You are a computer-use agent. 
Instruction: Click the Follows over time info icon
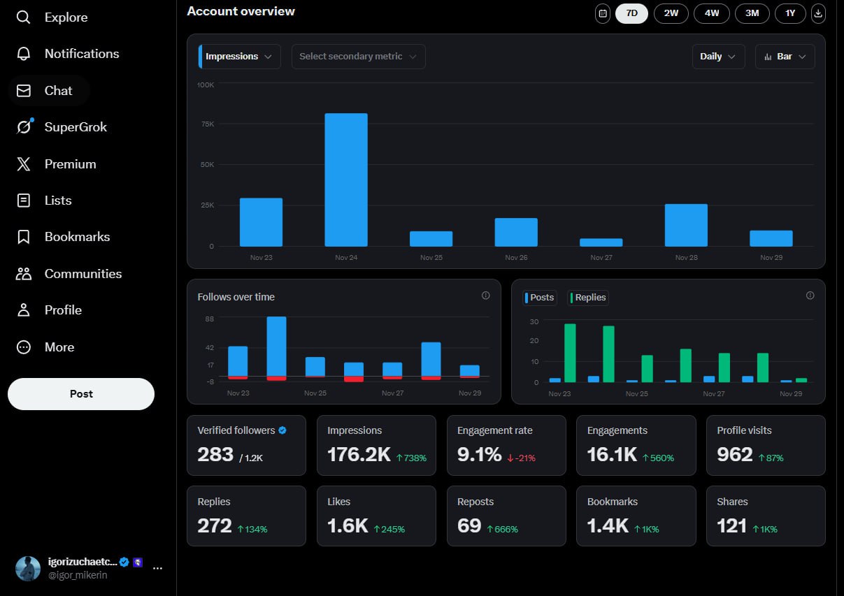486,296
